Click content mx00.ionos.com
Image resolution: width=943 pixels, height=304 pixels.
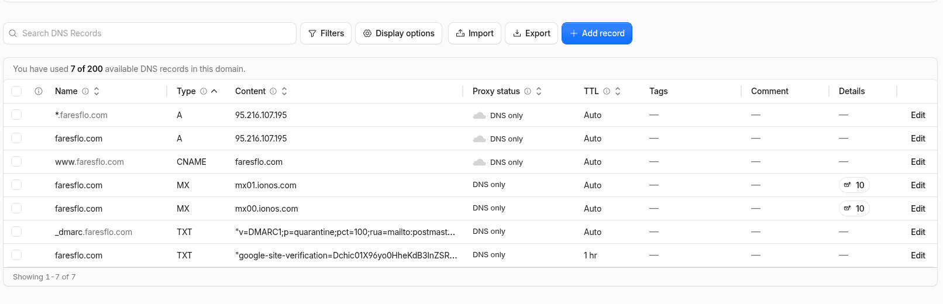coord(266,209)
